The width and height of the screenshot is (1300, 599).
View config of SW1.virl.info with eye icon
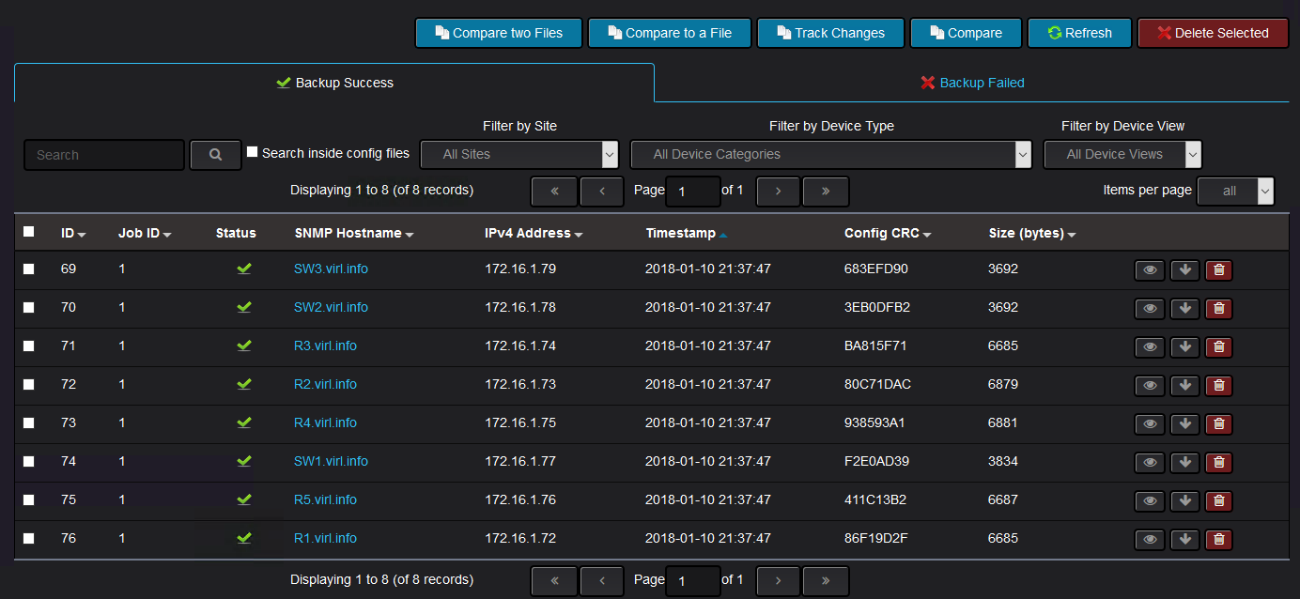tap(1150, 463)
